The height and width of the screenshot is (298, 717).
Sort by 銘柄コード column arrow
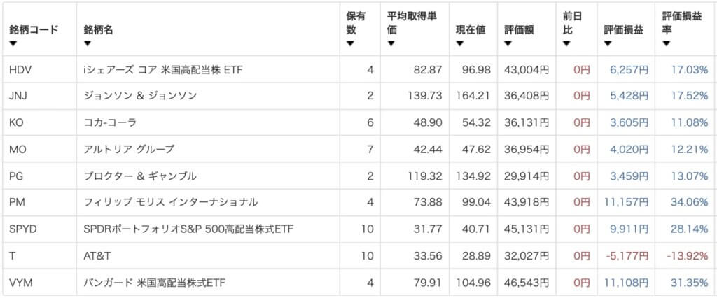13,43
